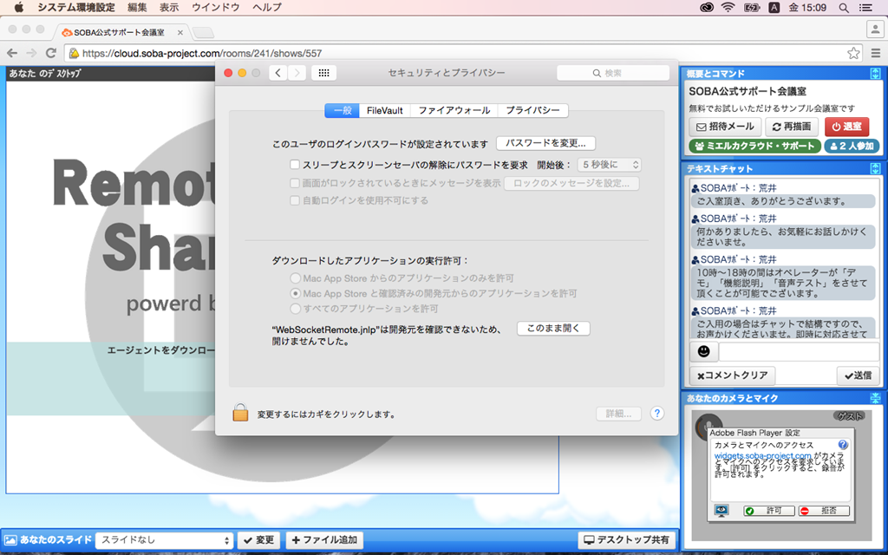Click the 再描画 redraw button
888x555 pixels.
[792, 127]
